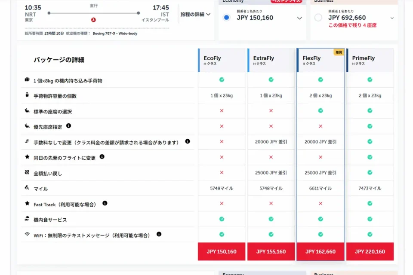This screenshot has height=275, width=413.
Task: Click the seat icon for 標準の座席の選択
Action: click(x=27, y=110)
